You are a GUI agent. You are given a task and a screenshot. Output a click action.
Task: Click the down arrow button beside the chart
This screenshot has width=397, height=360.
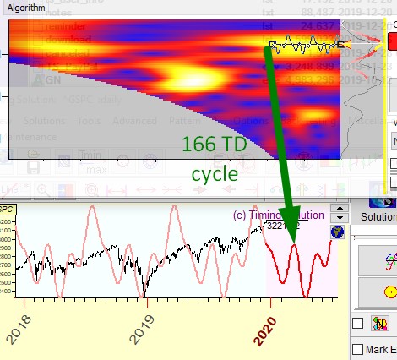click(x=340, y=218)
